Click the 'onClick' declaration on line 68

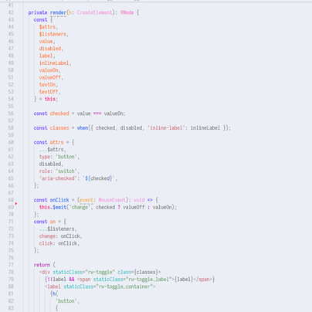(x=59, y=200)
